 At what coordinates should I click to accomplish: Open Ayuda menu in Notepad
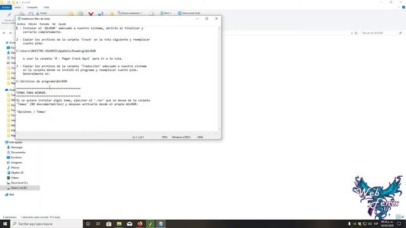pos(62,24)
